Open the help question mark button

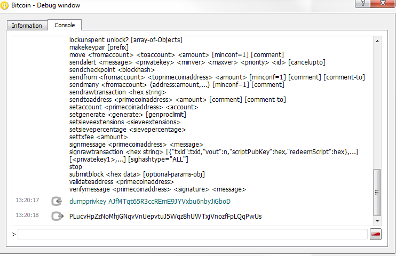coord(363,3)
